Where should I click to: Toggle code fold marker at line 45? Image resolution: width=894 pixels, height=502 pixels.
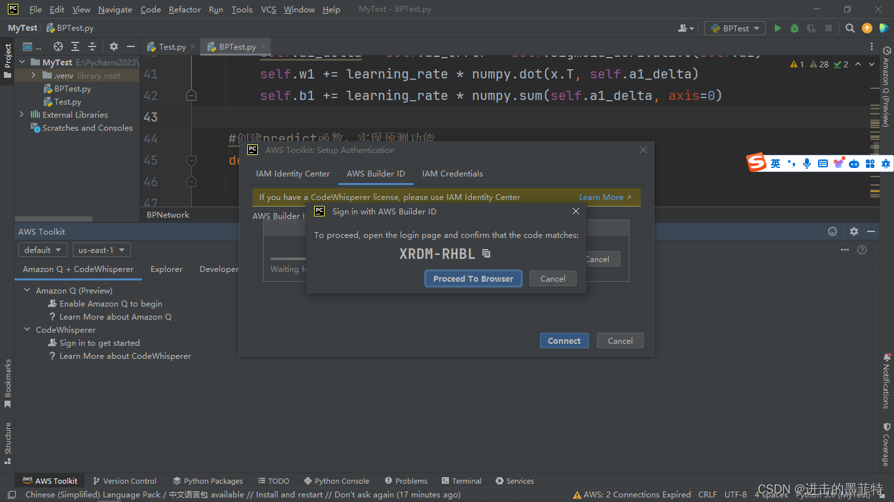point(191,160)
